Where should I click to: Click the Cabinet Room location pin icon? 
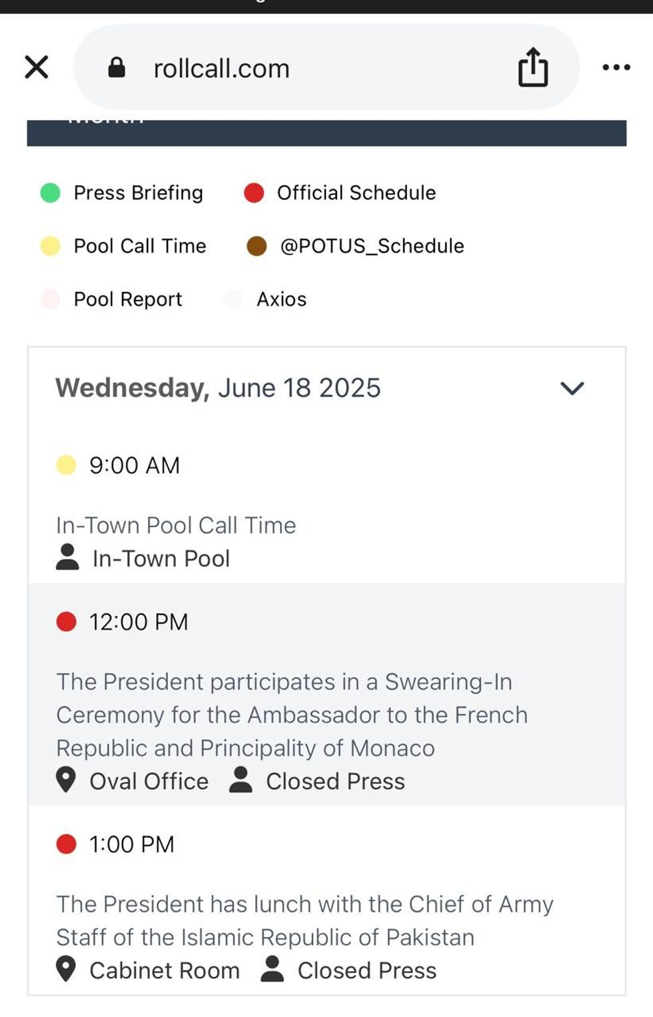point(66,970)
